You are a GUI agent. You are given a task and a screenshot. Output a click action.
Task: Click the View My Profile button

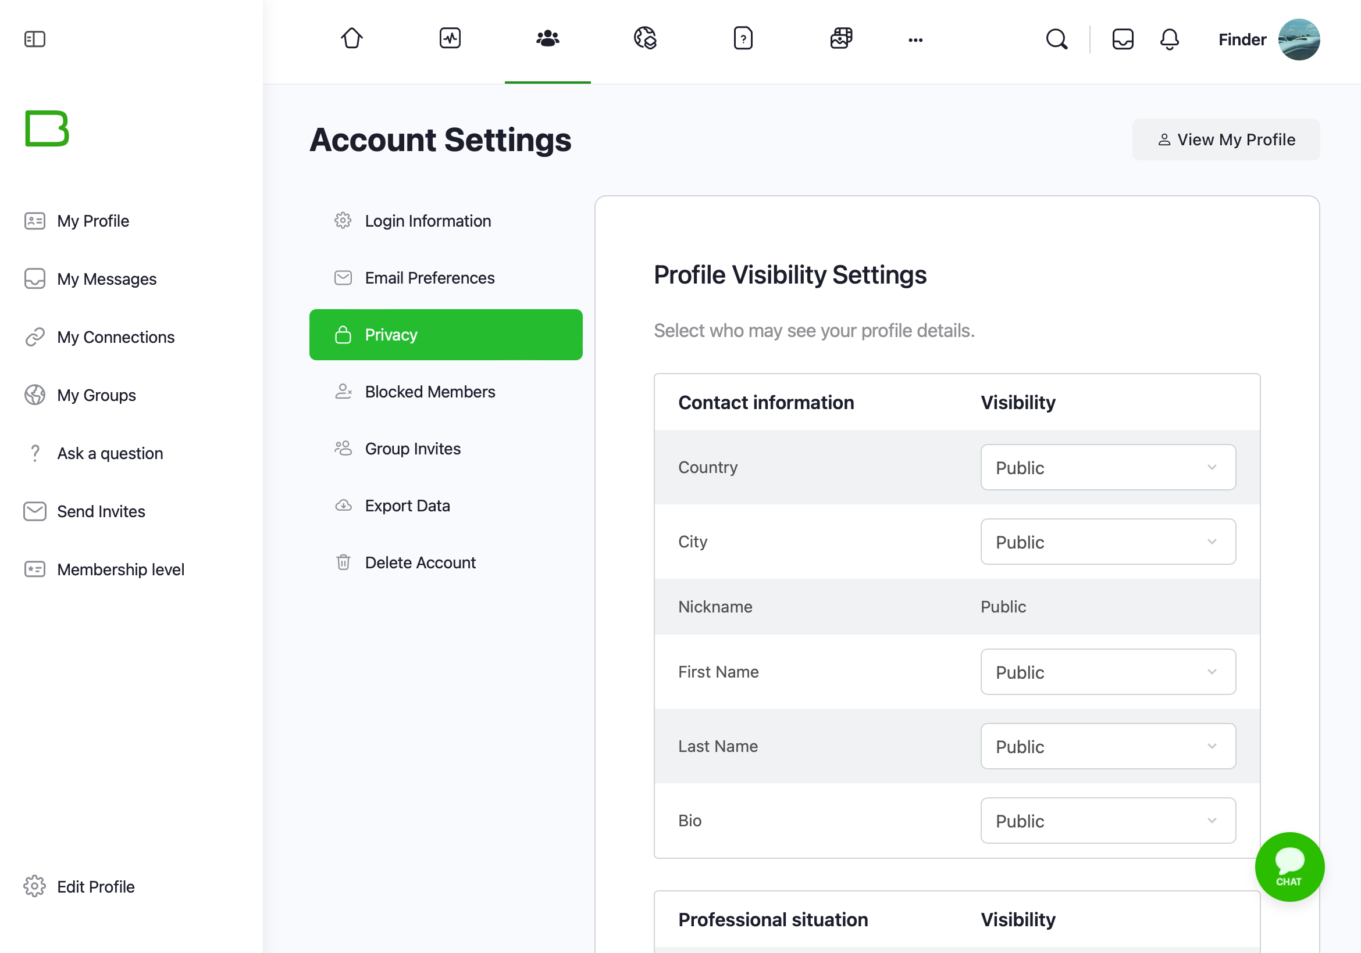[x=1226, y=139]
